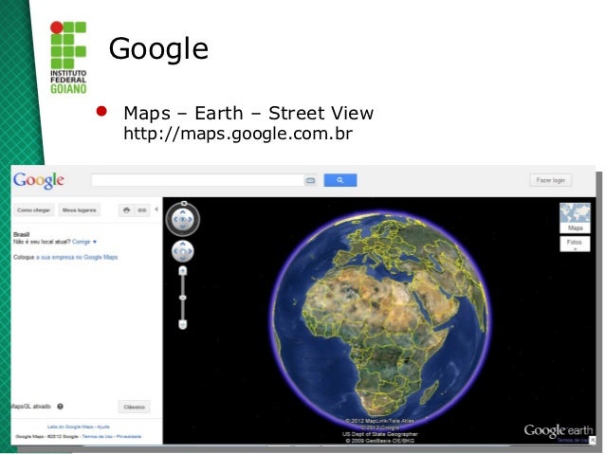Viewport: 605px width, 454px height.
Task: Click the zoom slider handle
Action: point(183,298)
